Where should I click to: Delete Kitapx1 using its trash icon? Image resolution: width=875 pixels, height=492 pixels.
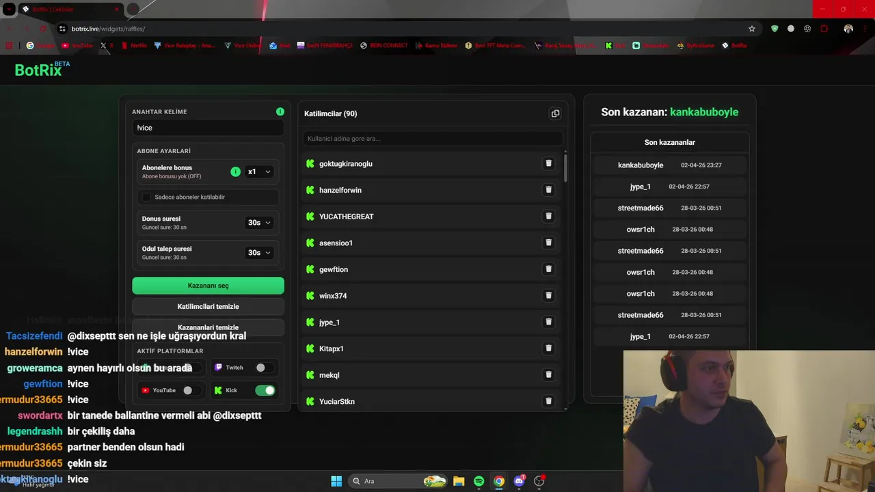click(x=548, y=348)
